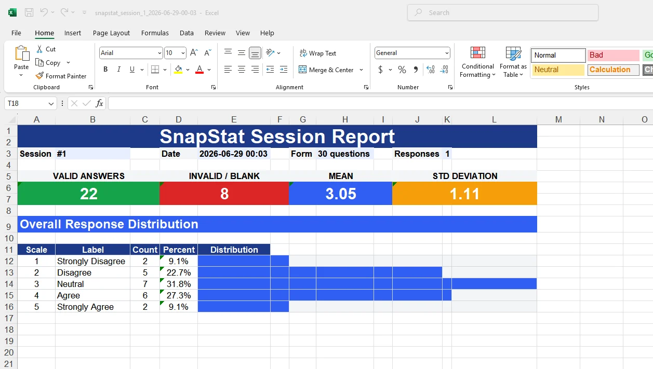Image resolution: width=653 pixels, height=369 pixels.
Task: Click in the formula bar input
Action: point(380,103)
